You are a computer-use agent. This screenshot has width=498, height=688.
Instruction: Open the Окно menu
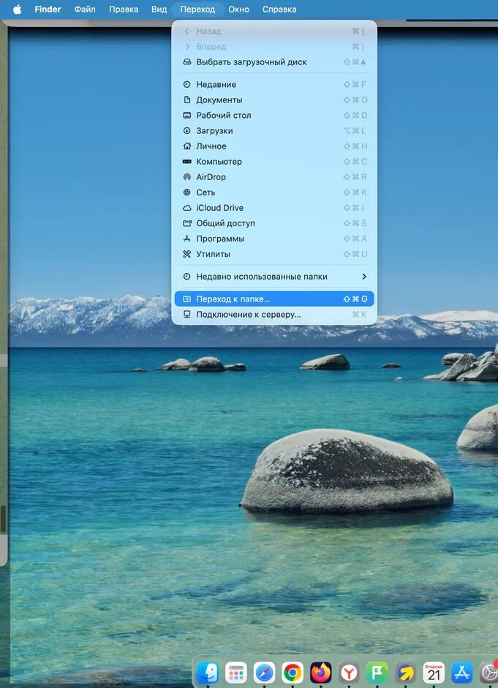click(x=238, y=10)
